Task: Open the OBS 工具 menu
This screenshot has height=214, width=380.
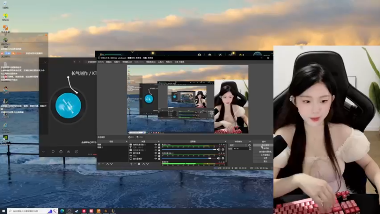Action: [x=161, y=62]
